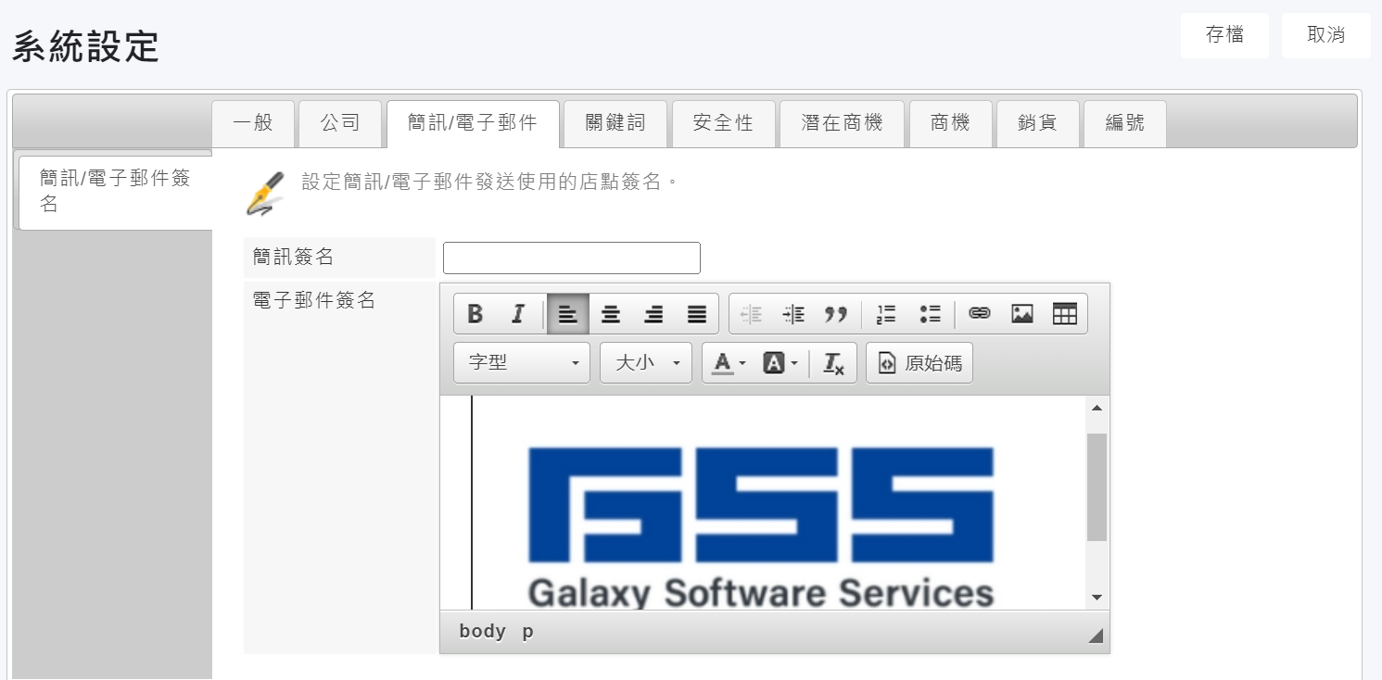The image size is (1382, 680).
Task: Switch to the 公司 tab
Action: pos(340,123)
